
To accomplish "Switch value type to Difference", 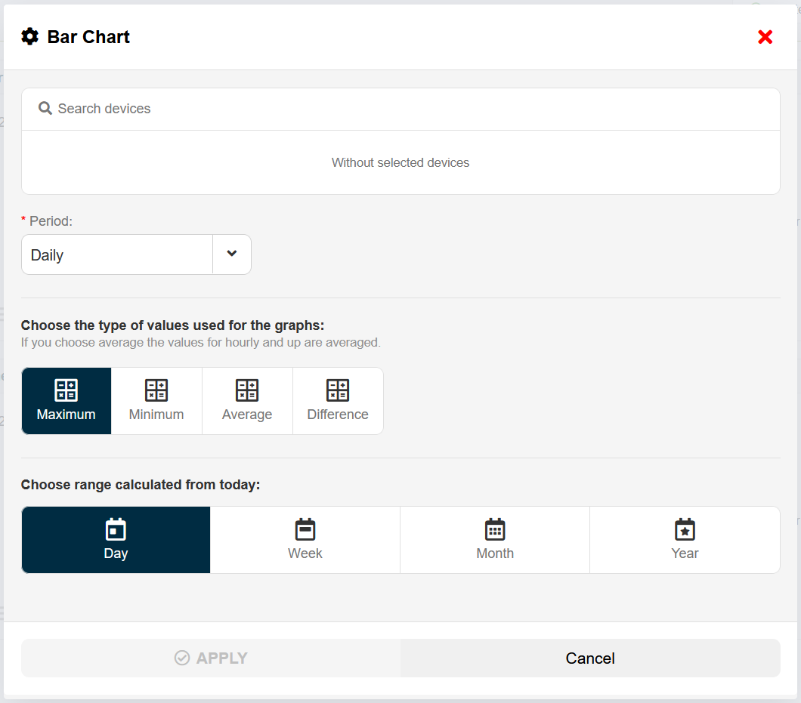I will (338, 414).
